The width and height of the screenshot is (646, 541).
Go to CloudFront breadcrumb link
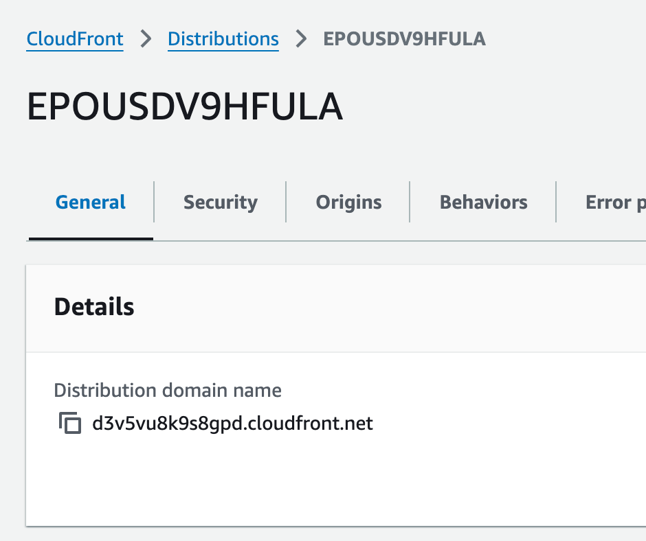(x=75, y=39)
